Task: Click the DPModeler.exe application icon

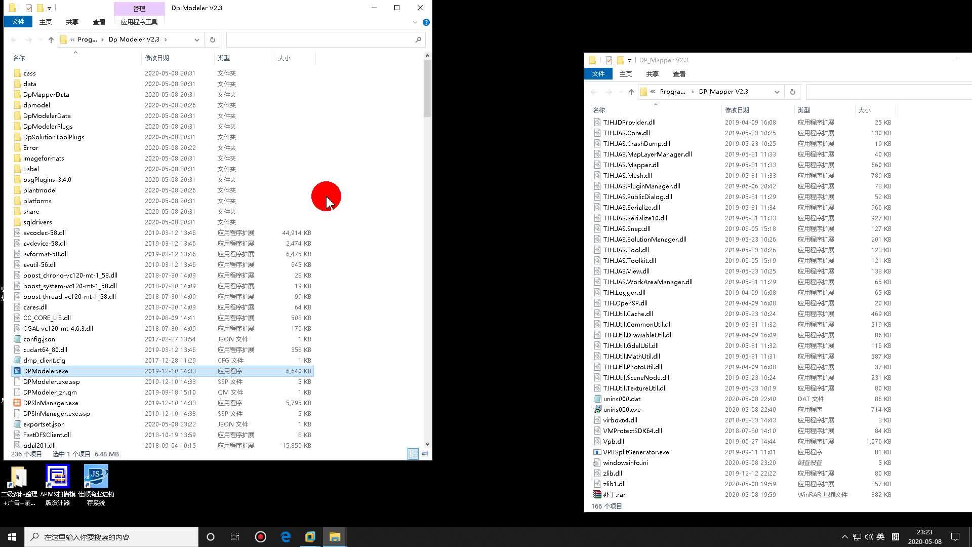Action: click(17, 371)
